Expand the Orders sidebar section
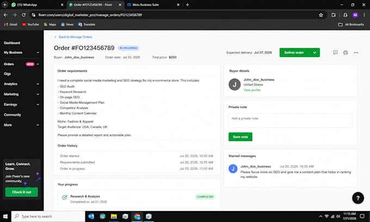The width and height of the screenshot is (370, 222). 38,64
